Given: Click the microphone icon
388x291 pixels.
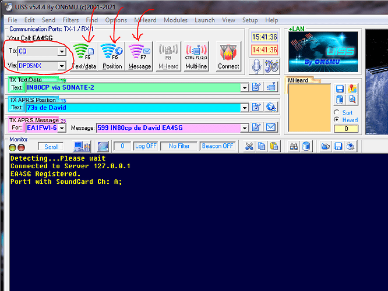Looking at the screenshot, I should (256, 66).
